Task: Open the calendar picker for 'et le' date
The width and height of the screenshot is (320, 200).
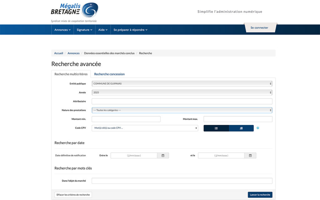Action: tap(250, 155)
